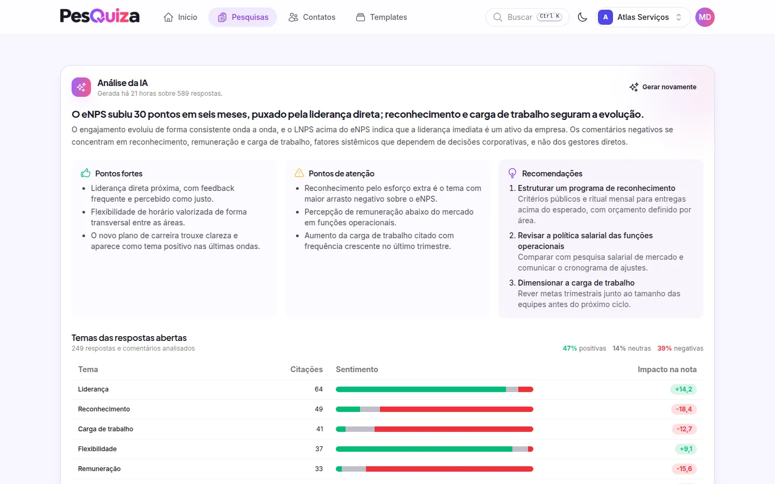
Task: Open the MD user avatar menu
Action: point(705,17)
